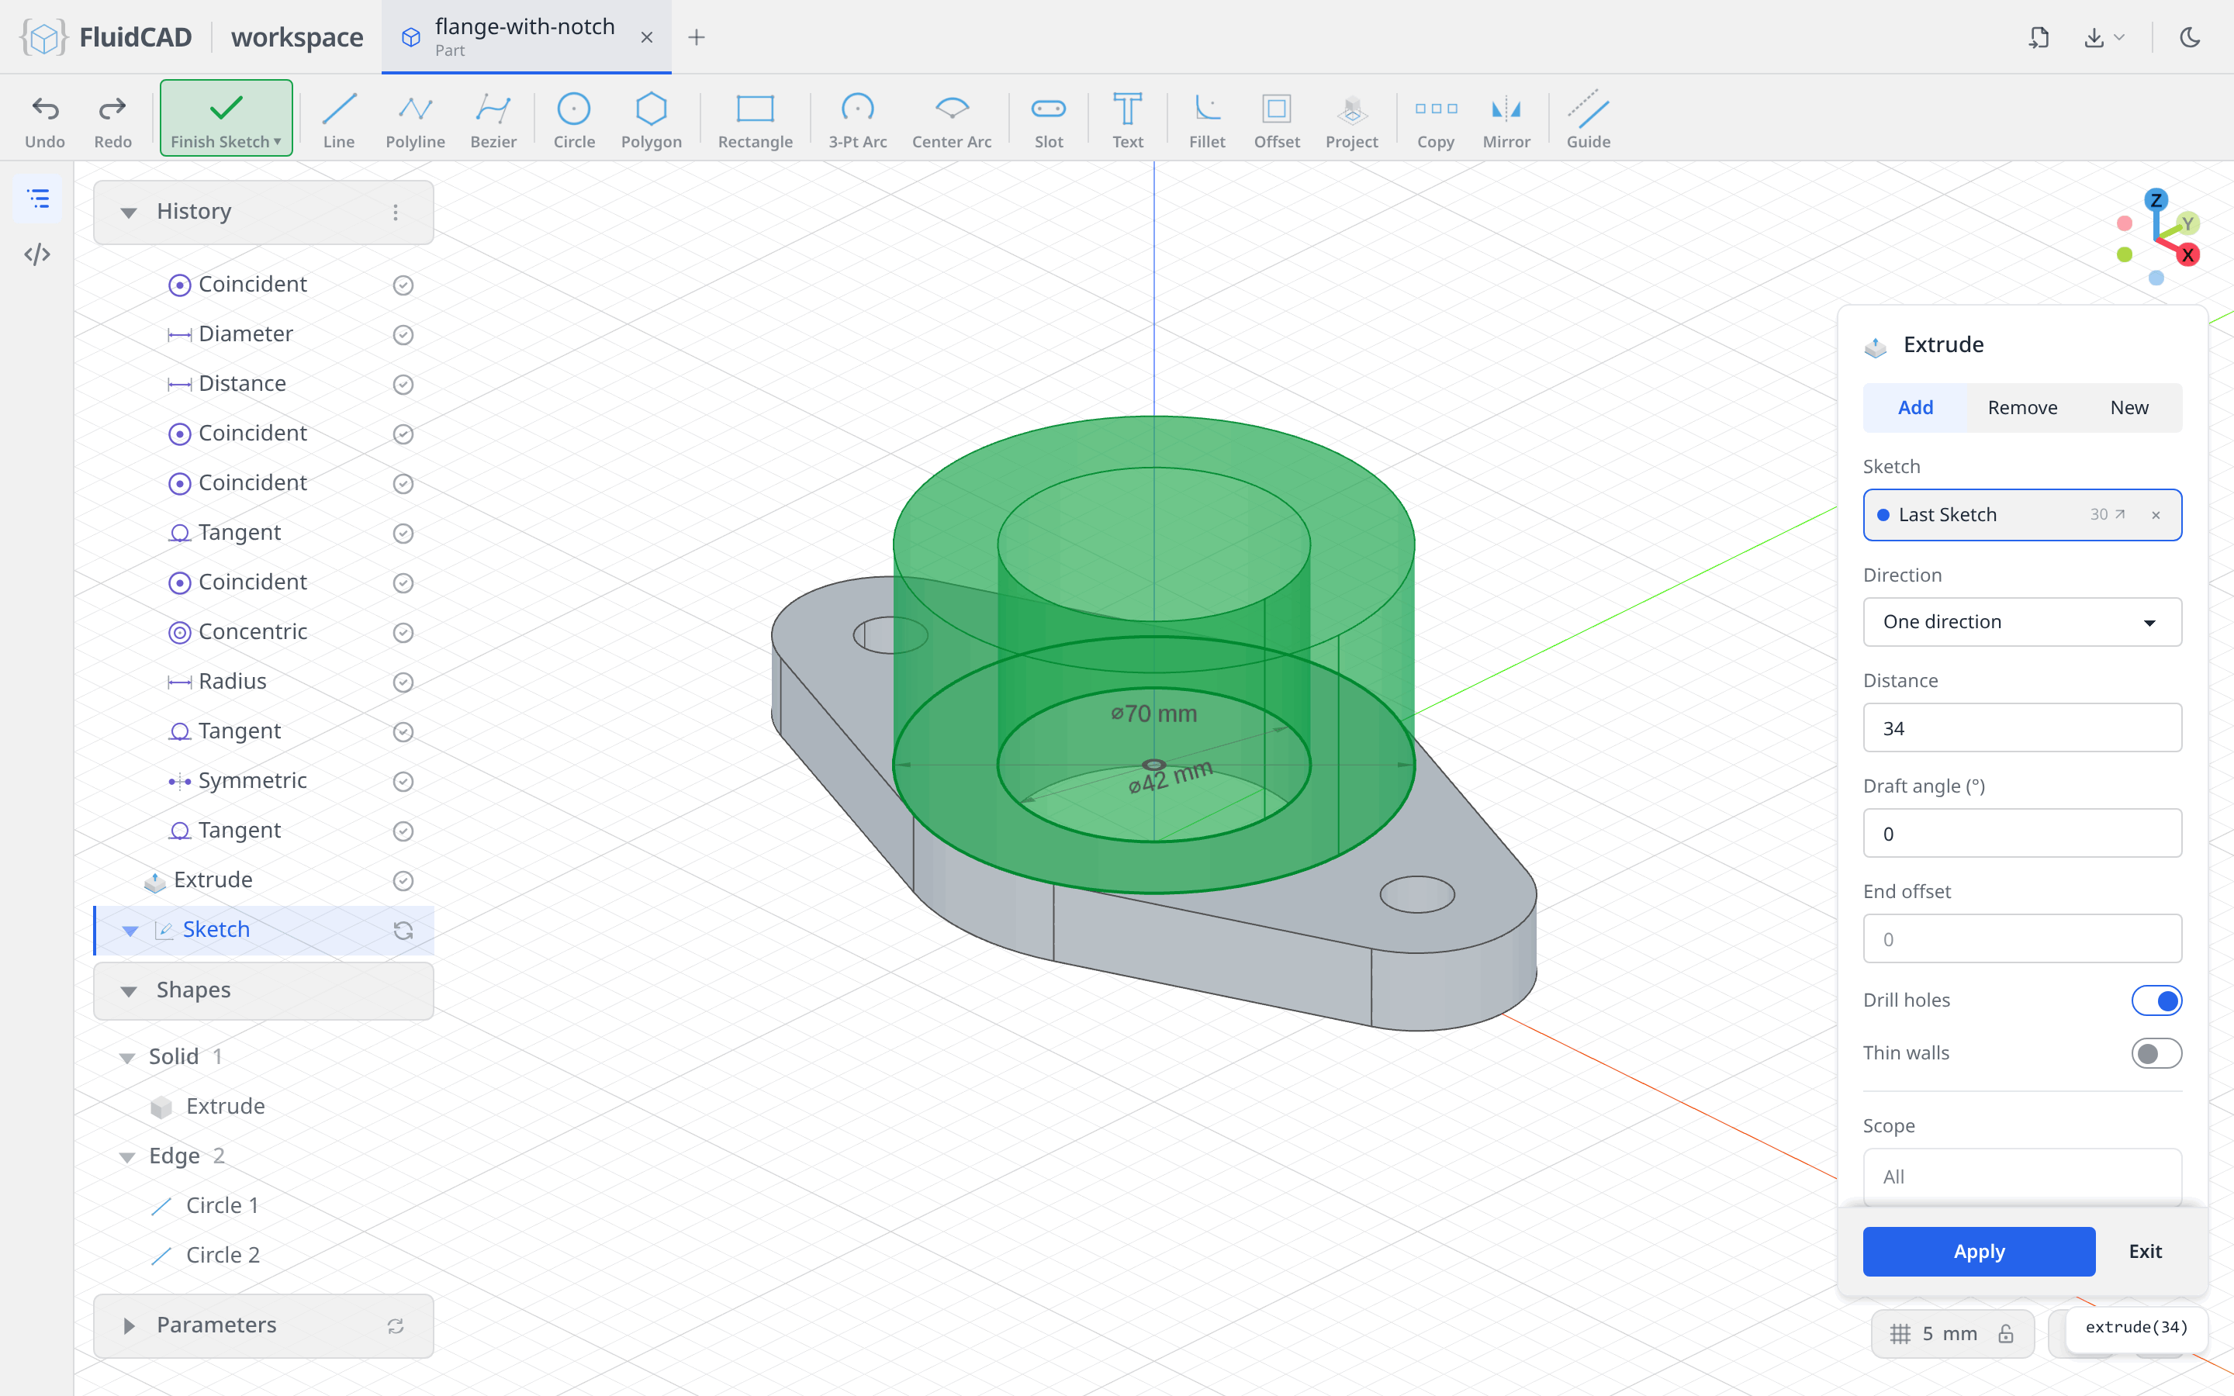Image resolution: width=2234 pixels, height=1396 pixels.
Task: Click the X axis on orientation gizmo
Action: (x=2187, y=255)
